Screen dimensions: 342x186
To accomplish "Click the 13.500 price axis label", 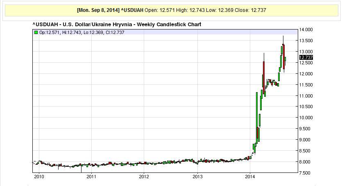I will [306, 41].
